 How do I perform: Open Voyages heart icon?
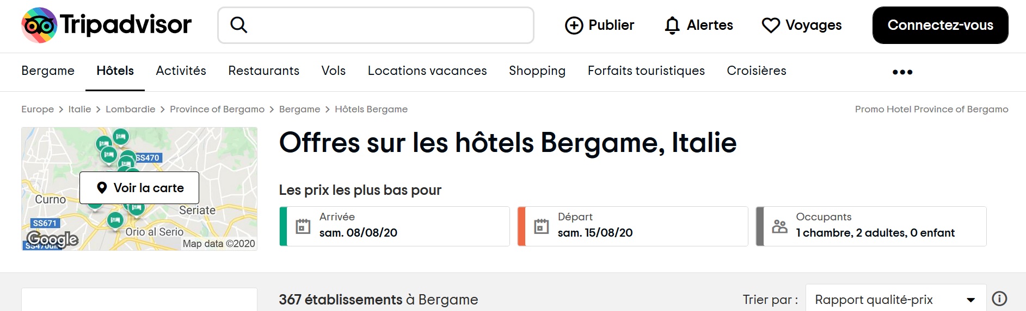click(x=801, y=26)
